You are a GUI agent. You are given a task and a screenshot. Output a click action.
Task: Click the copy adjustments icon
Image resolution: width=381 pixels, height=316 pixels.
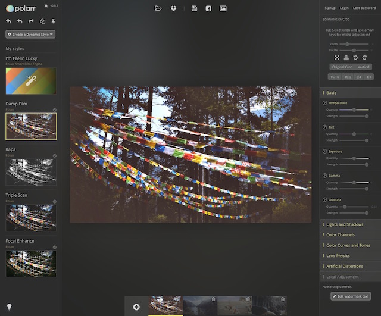coord(42,21)
